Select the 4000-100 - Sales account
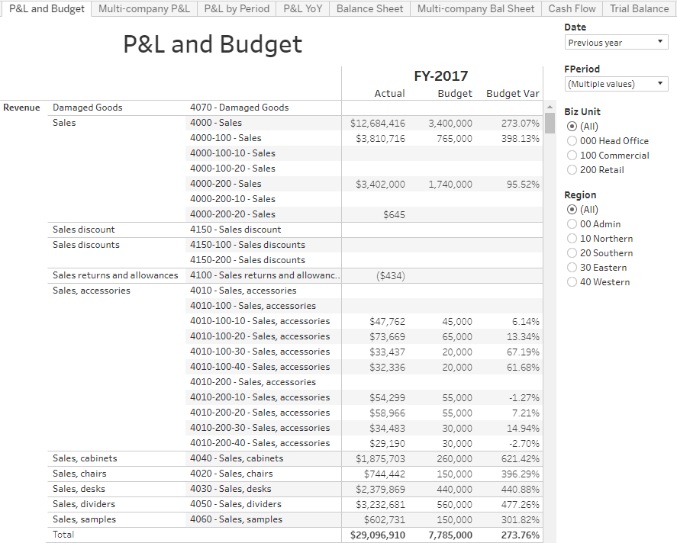This screenshot has width=677, height=543. click(226, 138)
